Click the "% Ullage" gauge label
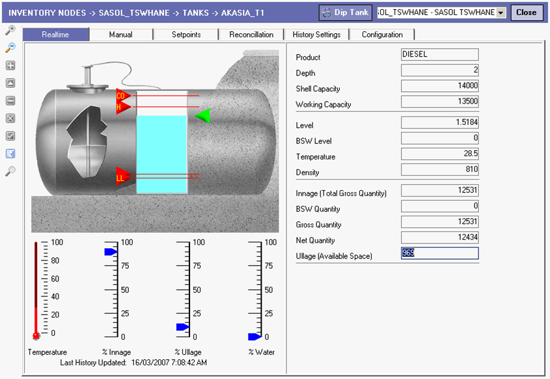The width and height of the screenshot is (550, 379). tap(188, 352)
